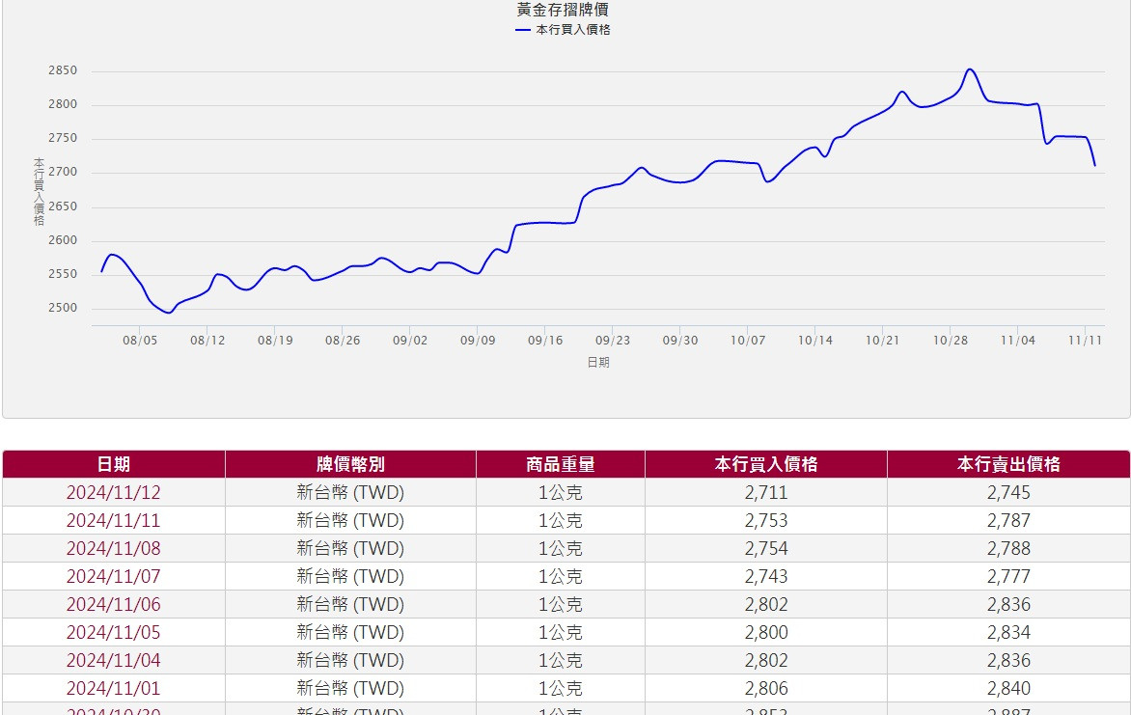1131x715 pixels.
Task: Click the 日期 table column header
Action: click(x=113, y=464)
